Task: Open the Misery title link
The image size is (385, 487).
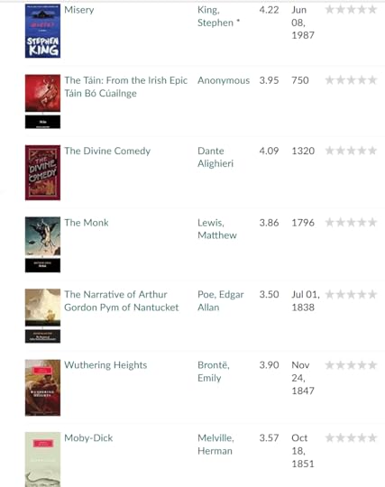Action: 79,10
